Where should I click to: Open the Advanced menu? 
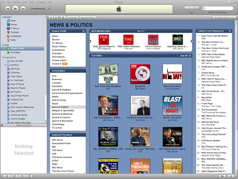pos(41,2)
